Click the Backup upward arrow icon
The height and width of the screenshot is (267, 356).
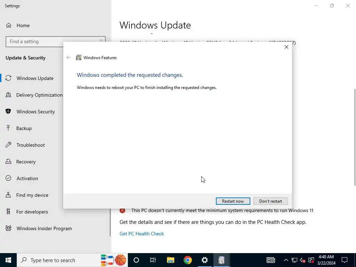click(8, 128)
